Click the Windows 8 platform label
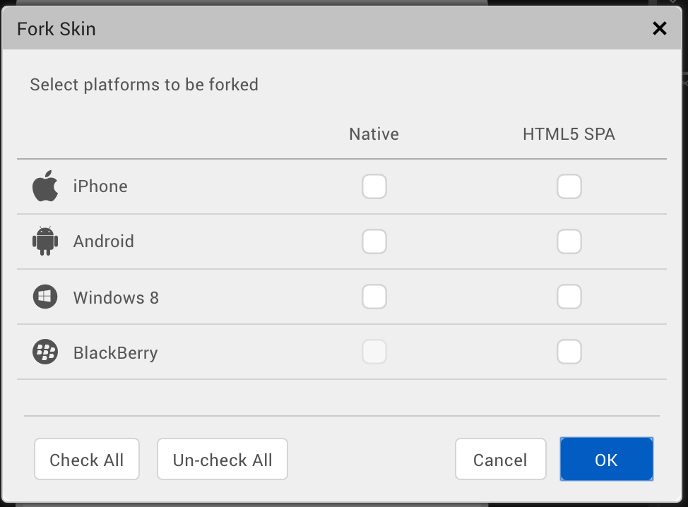The height and width of the screenshot is (507, 688). click(116, 297)
